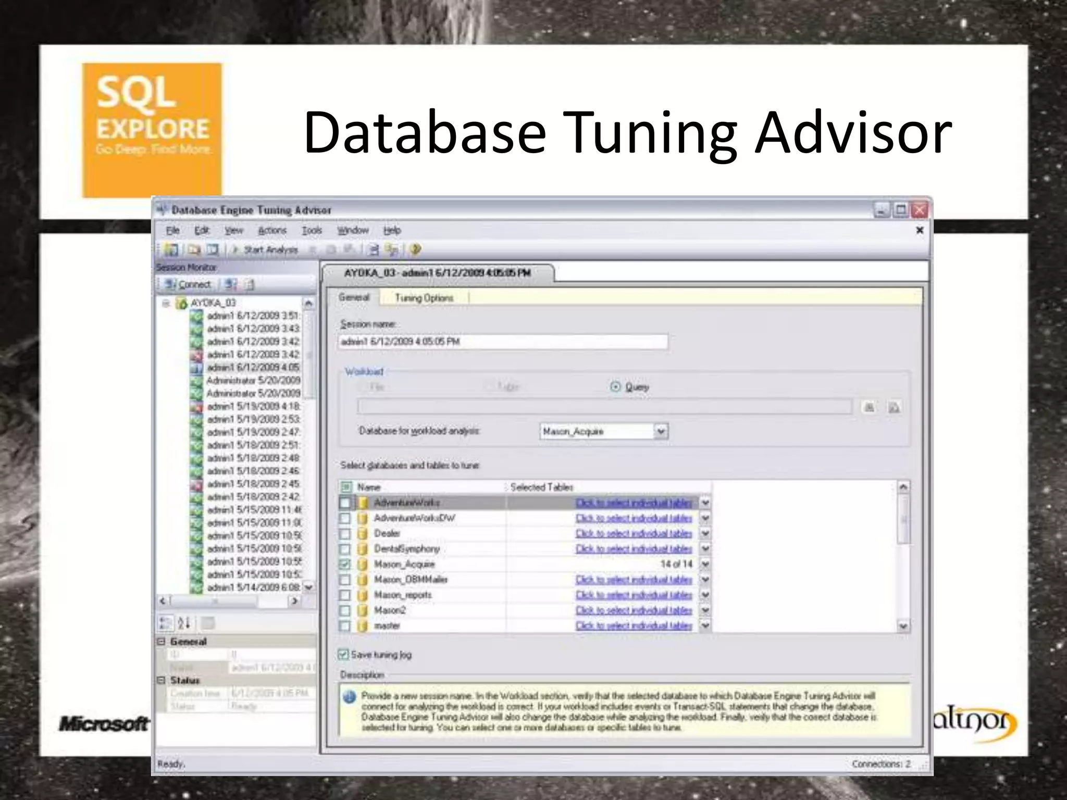1067x800 pixels.
Task: Click the select-all header checkbox icon beside Name
Action: 346,487
